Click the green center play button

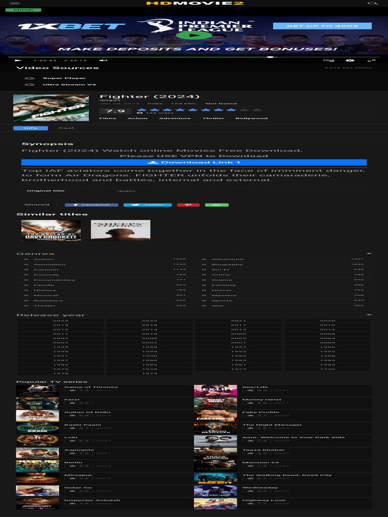194,35
